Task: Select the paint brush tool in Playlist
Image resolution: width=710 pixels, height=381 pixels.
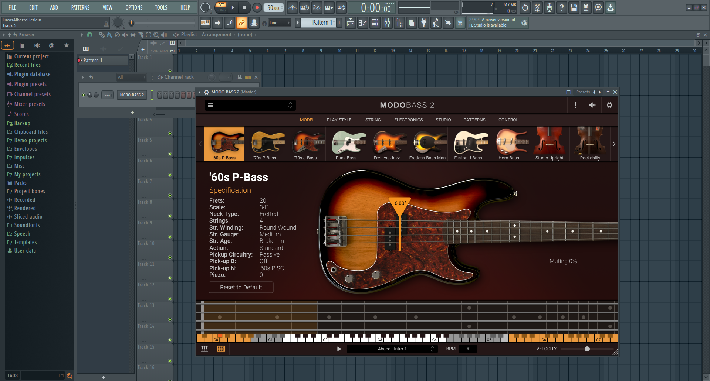Action: [109, 35]
